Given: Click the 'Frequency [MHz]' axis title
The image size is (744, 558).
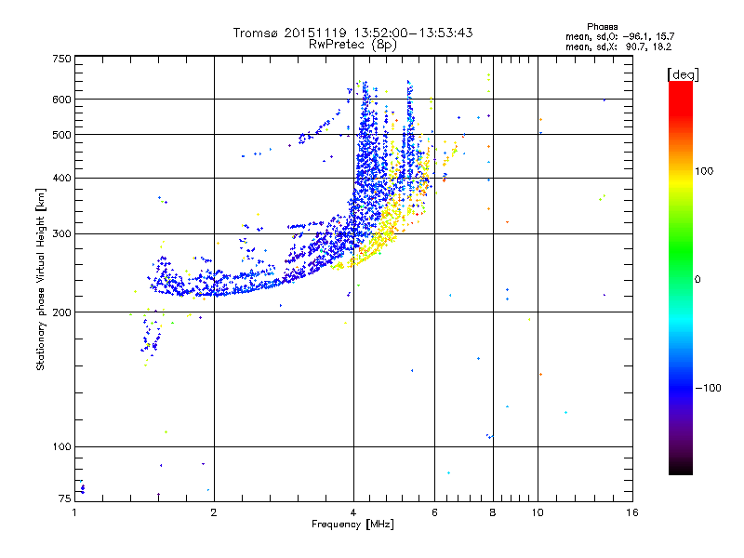Looking at the screenshot, I should 352,525.
